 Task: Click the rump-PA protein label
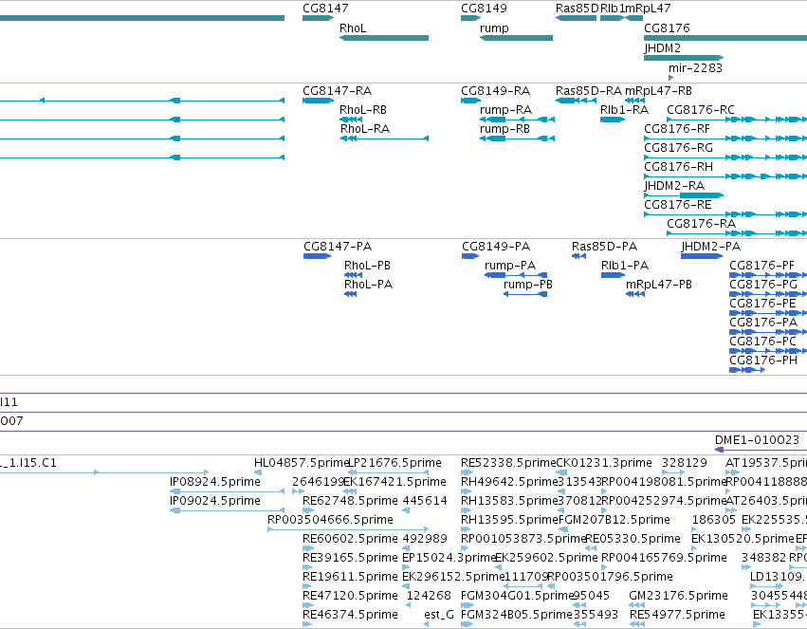pos(510,266)
